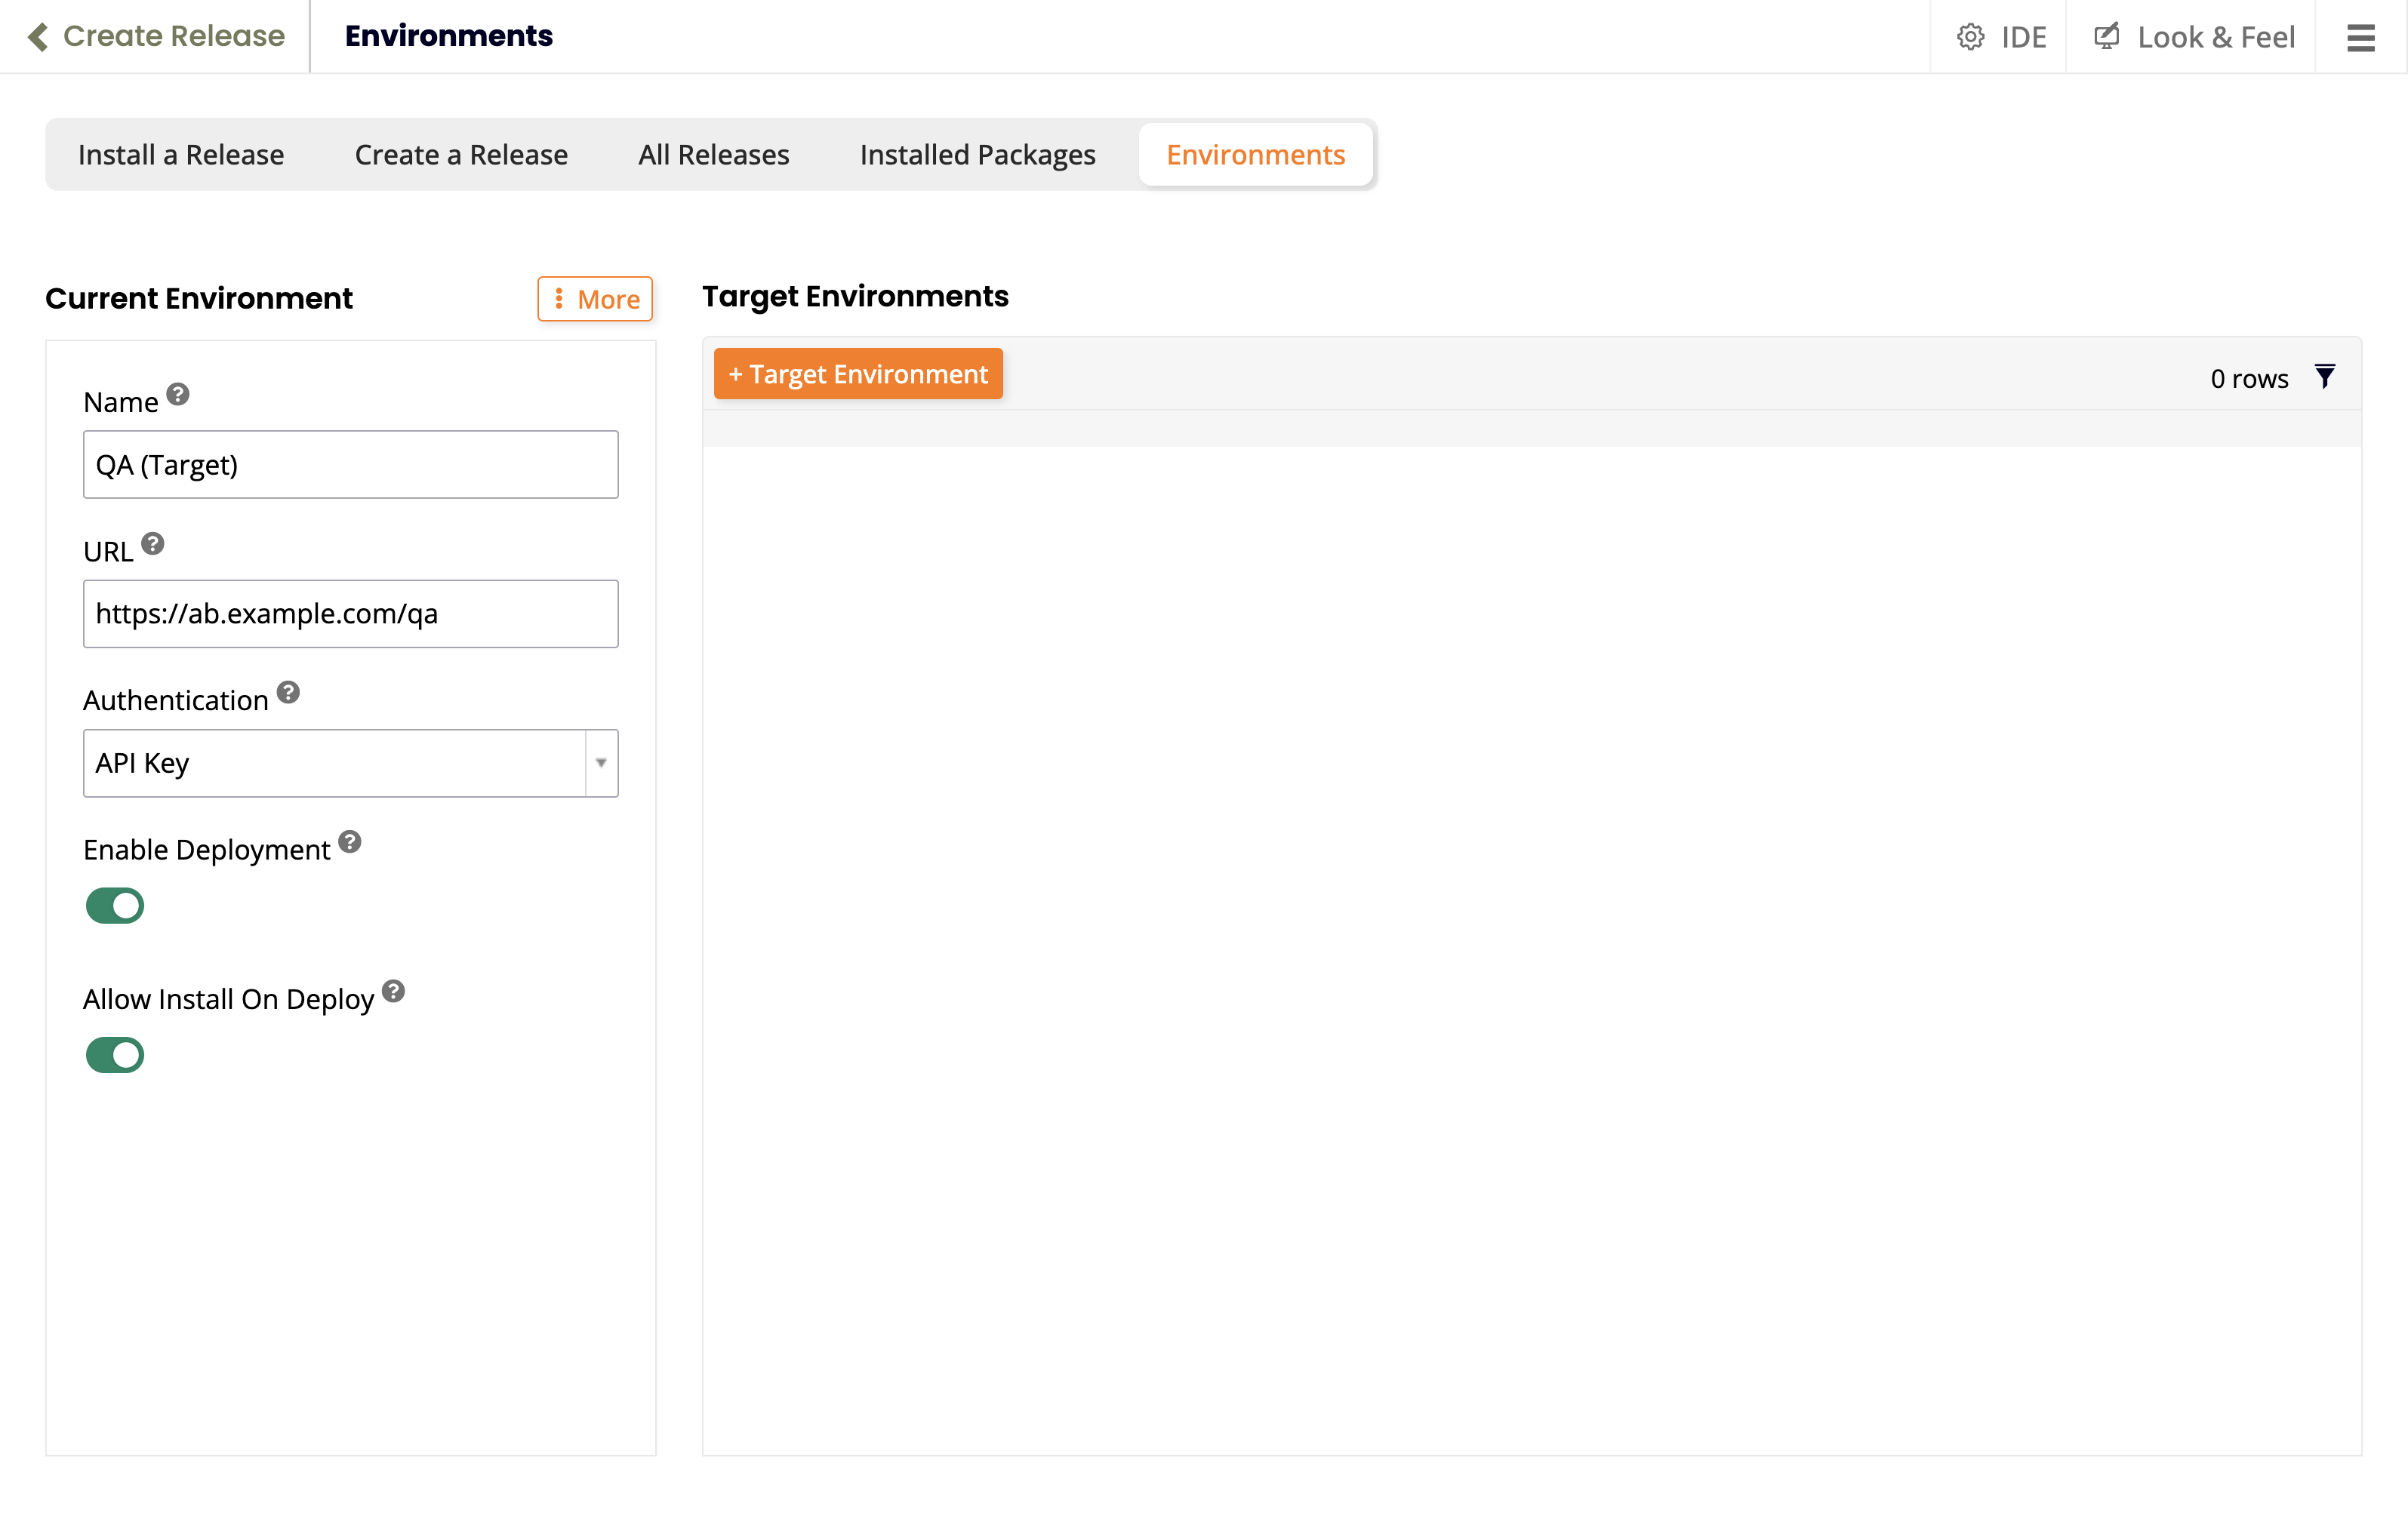Open the IDE gear icon
Screen dimensions: 2408x1538
pyautogui.click(x=1970, y=37)
